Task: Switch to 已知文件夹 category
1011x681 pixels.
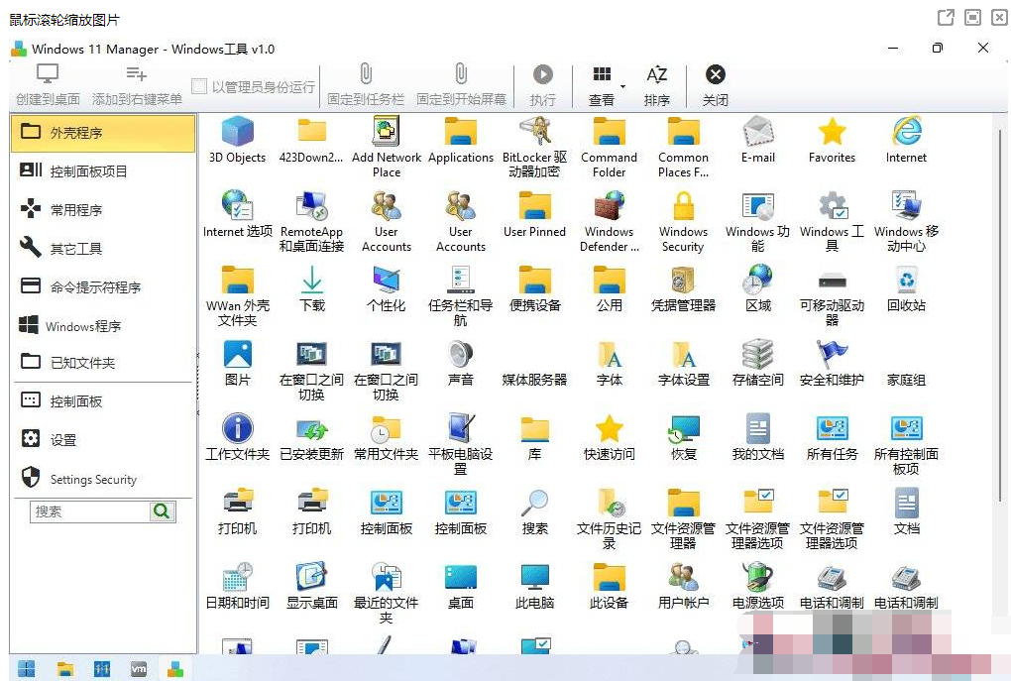Action: 103,363
